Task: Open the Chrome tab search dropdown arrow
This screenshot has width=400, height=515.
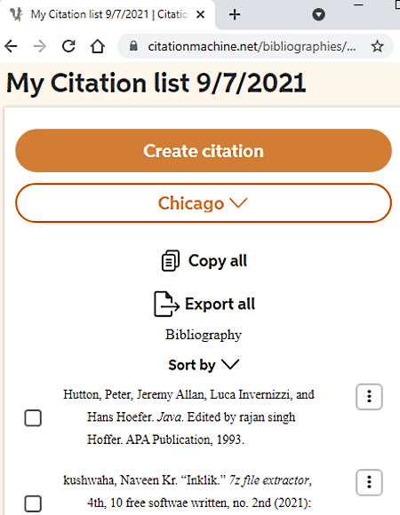Action: [318, 14]
